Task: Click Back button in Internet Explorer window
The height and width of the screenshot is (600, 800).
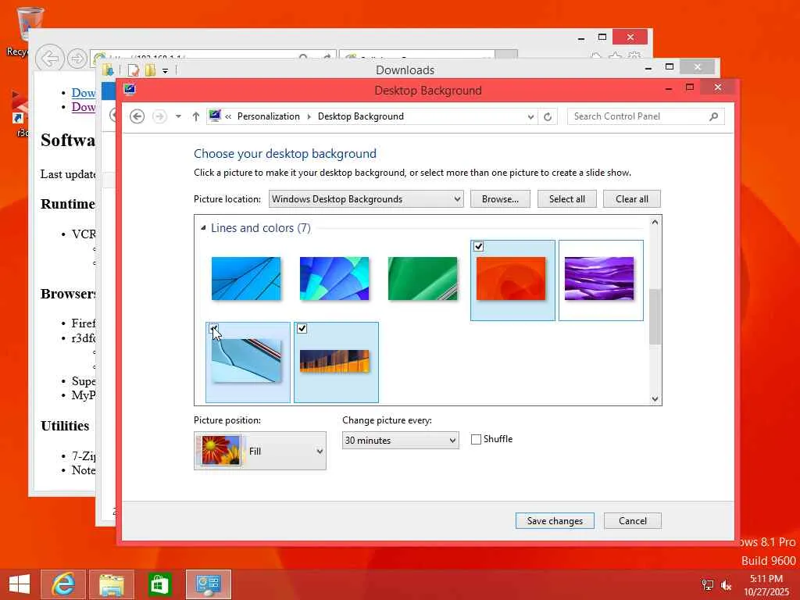Action: click(50, 59)
